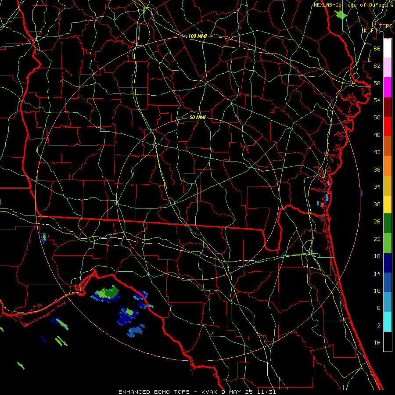The width and height of the screenshot is (395, 395).
Task: Click the legend value "66"
Action: click(x=377, y=48)
